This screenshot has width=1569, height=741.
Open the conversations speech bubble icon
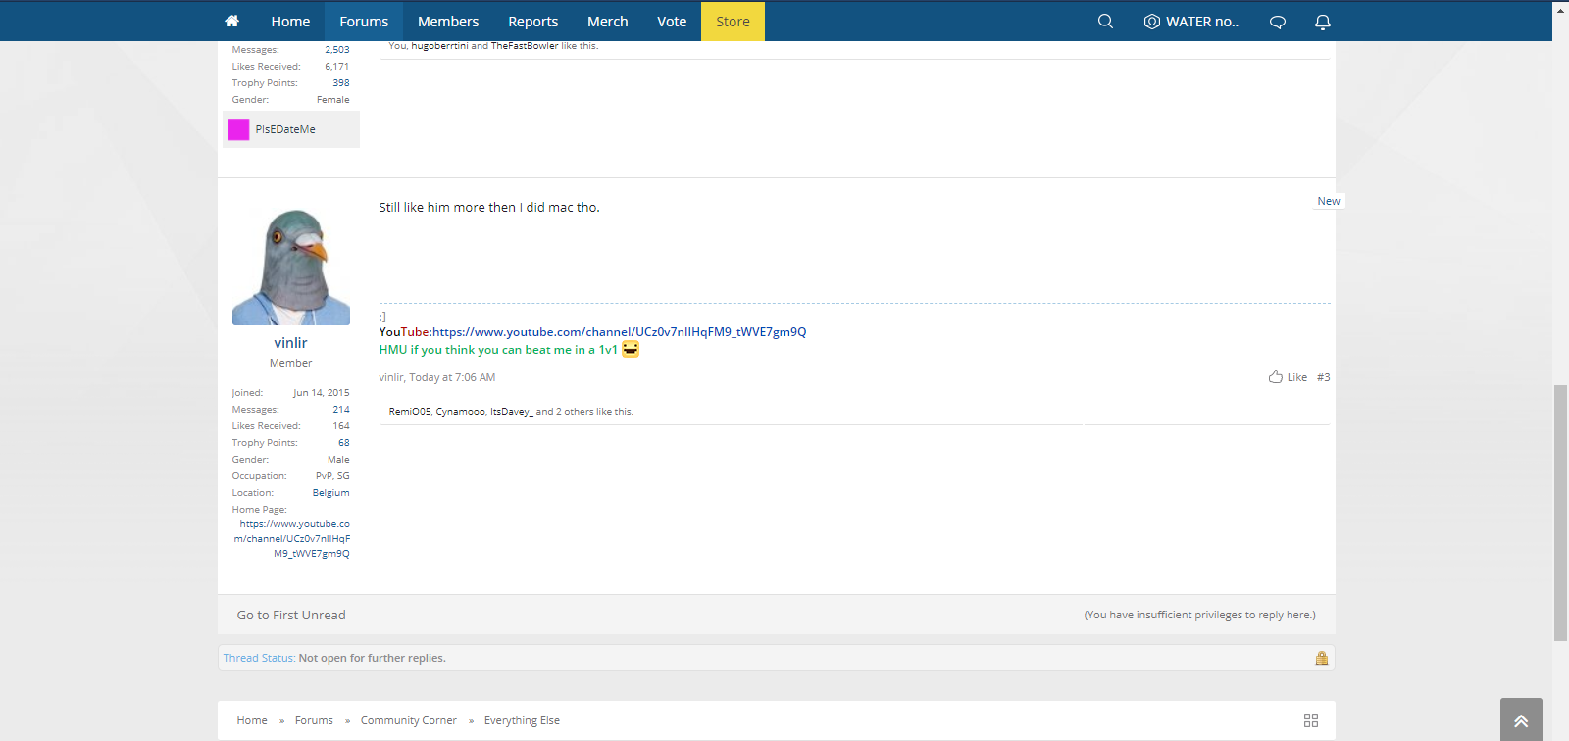[x=1278, y=22]
